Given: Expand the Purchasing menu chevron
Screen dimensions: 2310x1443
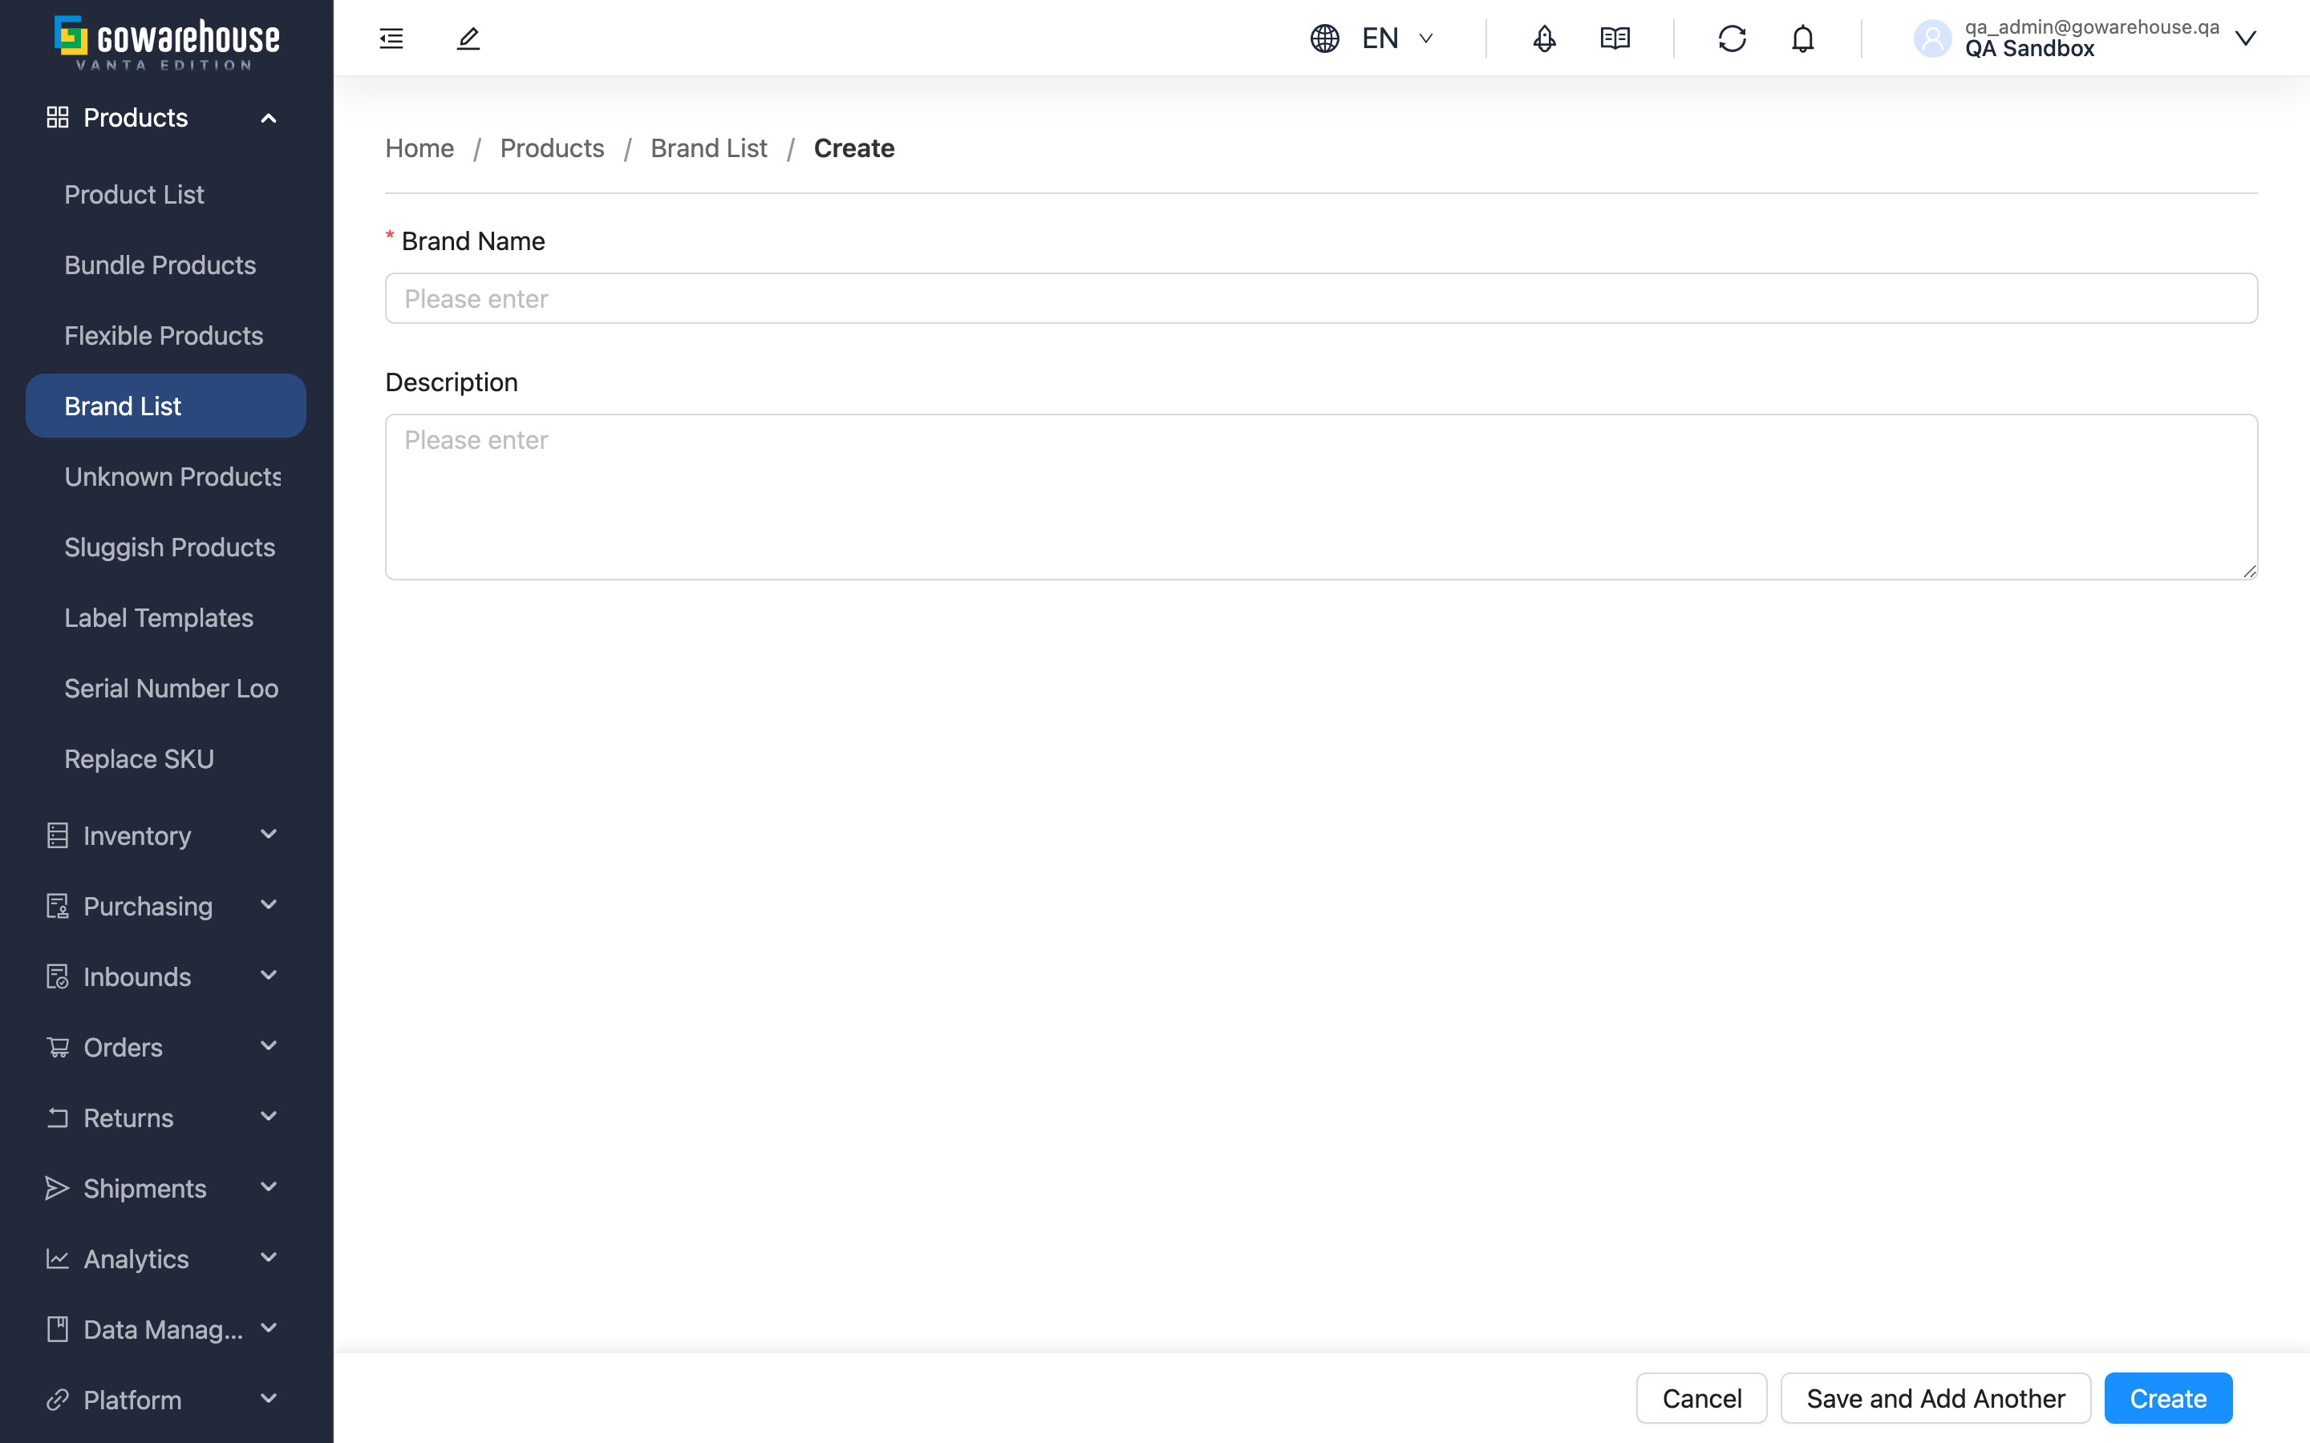Looking at the screenshot, I should (x=269, y=905).
